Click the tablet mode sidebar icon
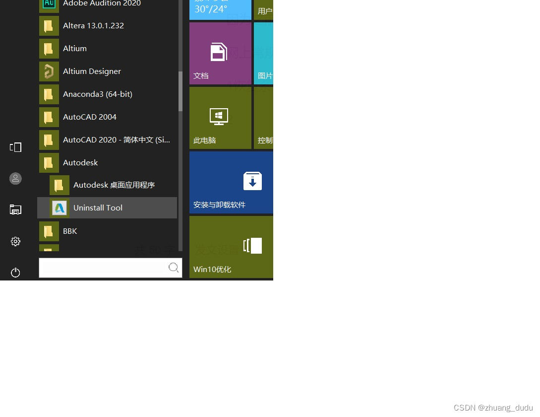Image resolution: width=540 pixels, height=417 pixels. (15, 147)
